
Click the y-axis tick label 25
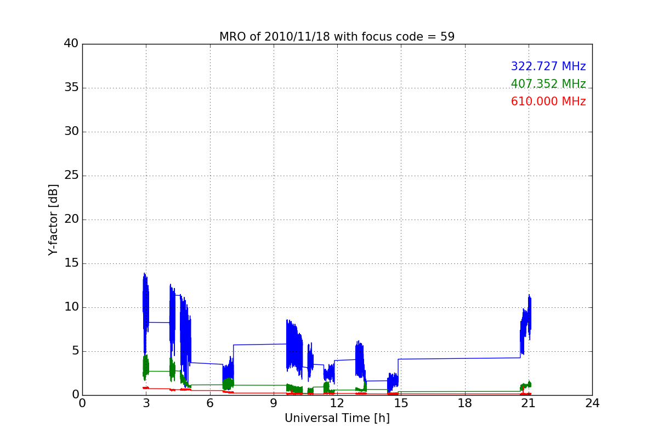pos(71,176)
